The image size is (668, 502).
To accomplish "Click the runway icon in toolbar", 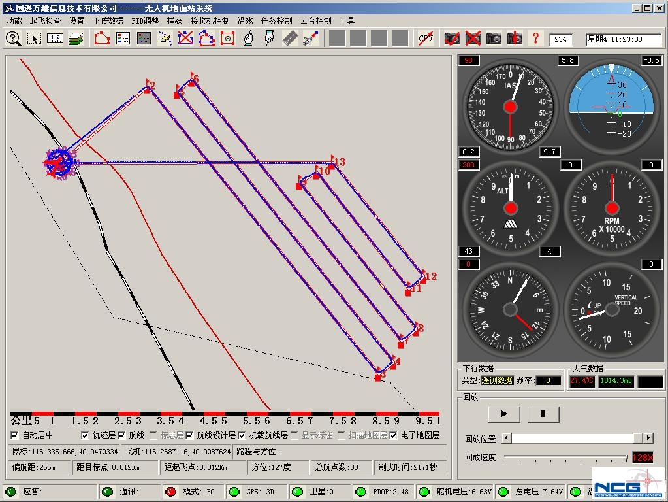I will (x=290, y=39).
